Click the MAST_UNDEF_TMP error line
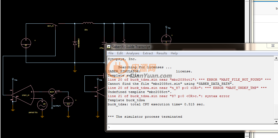 187,88
